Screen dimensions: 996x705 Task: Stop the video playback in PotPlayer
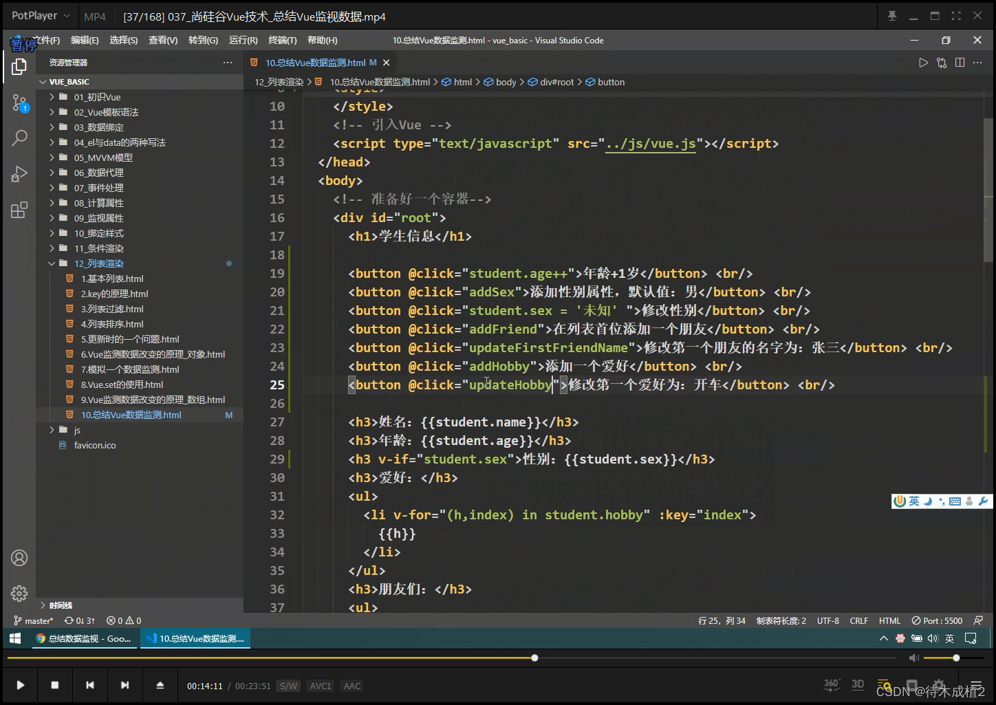click(x=55, y=685)
